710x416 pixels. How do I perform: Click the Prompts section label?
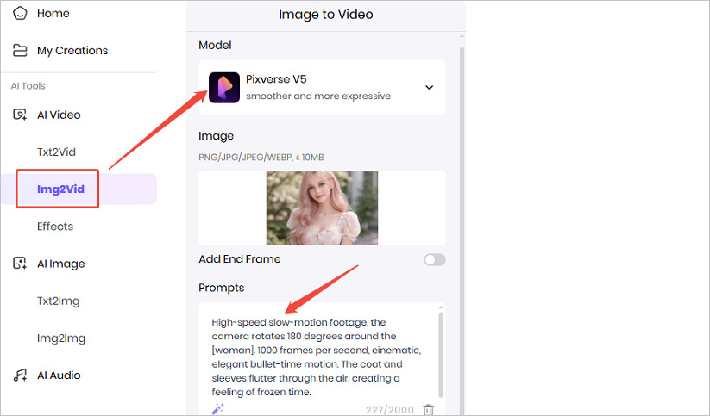pos(222,288)
